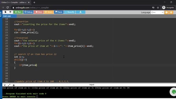
Task: Expand console to fullscreen icon
Action: point(9,85)
